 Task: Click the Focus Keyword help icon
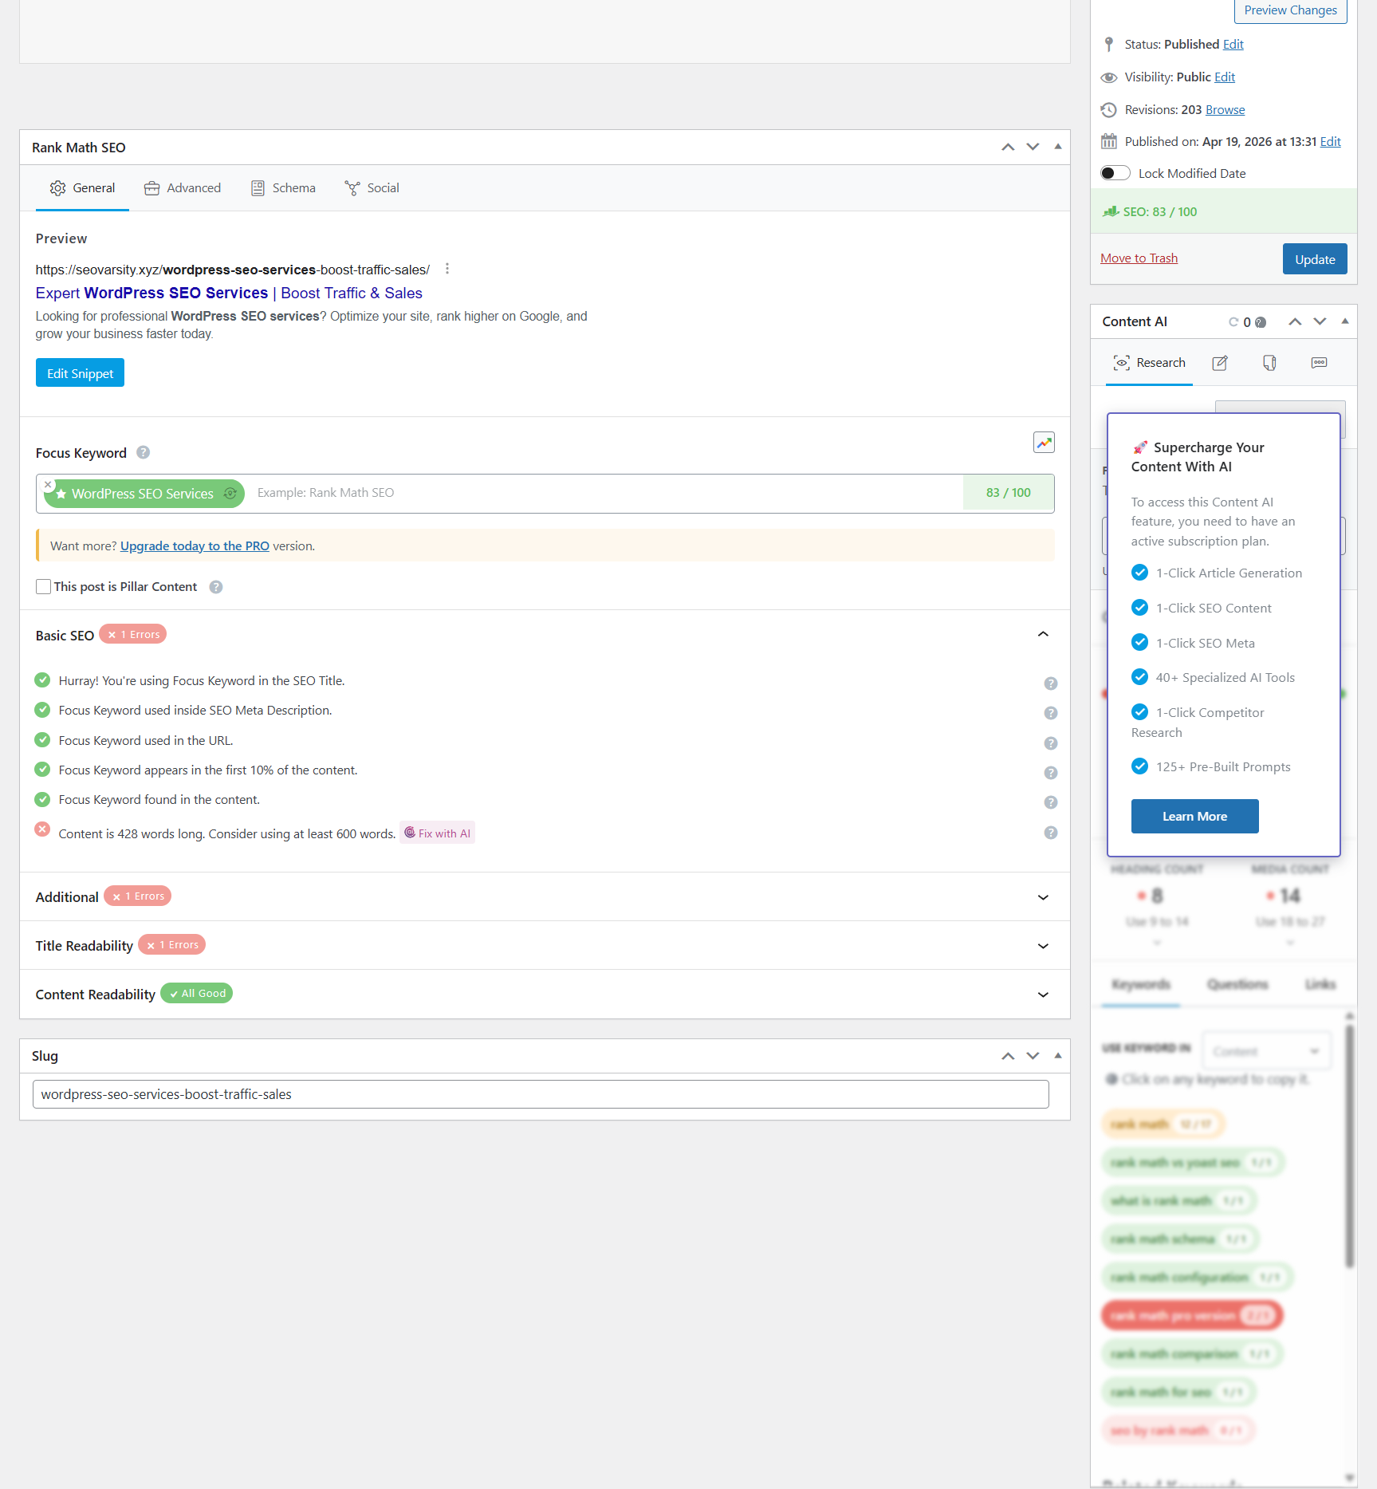pos(144,452)
